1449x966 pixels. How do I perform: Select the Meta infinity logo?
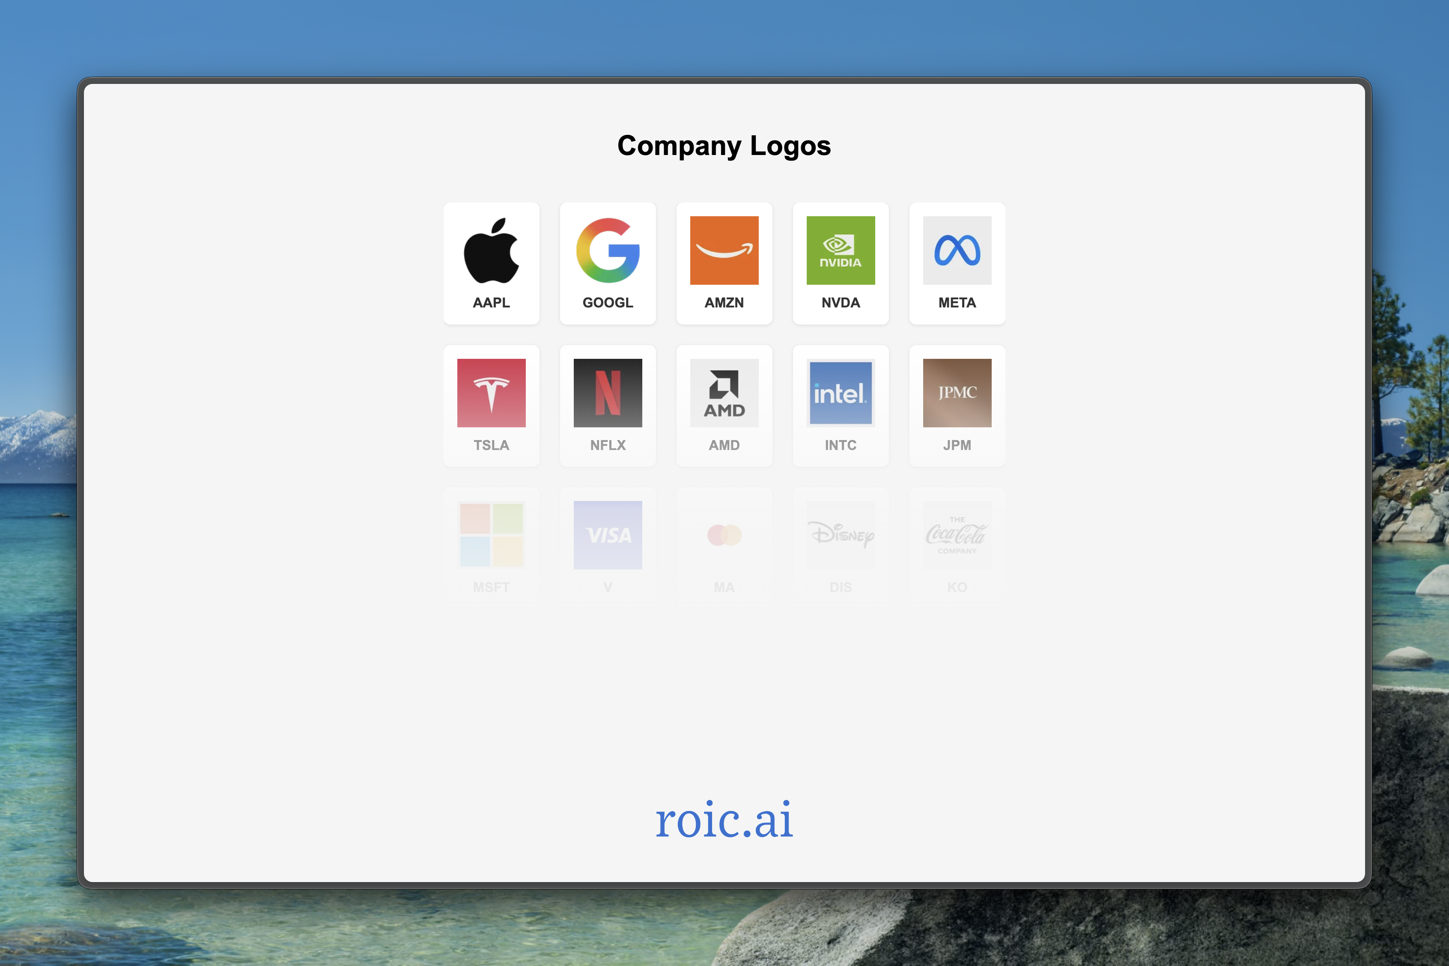tap(957, 250)
